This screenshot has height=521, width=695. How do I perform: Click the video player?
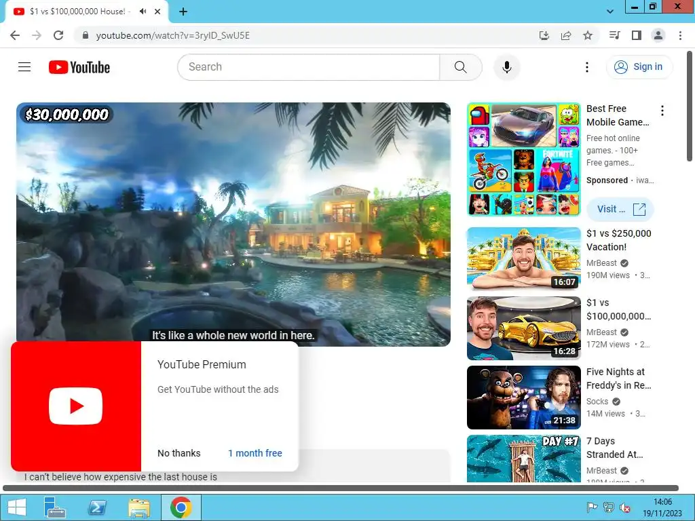[x=233, y=224]
